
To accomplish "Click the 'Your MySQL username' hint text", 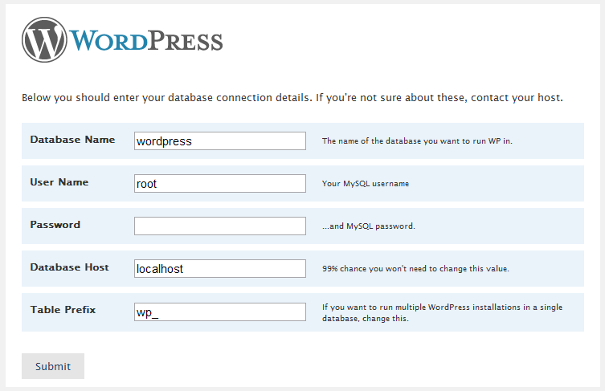I will click(x=366, y=184).
